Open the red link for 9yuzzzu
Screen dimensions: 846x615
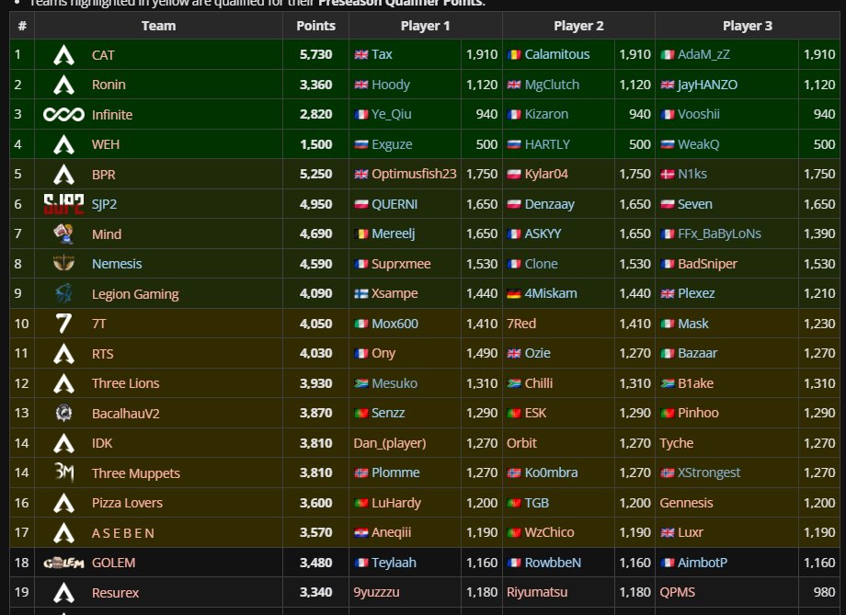click(376, 592)
